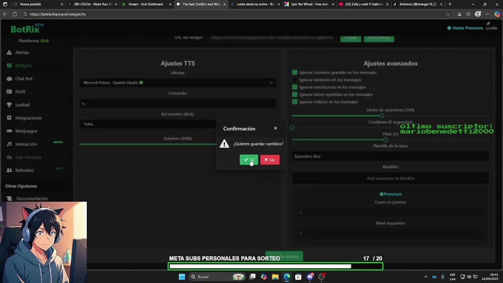
Task: Click the Integraciones icon
Action: [9, 118]
